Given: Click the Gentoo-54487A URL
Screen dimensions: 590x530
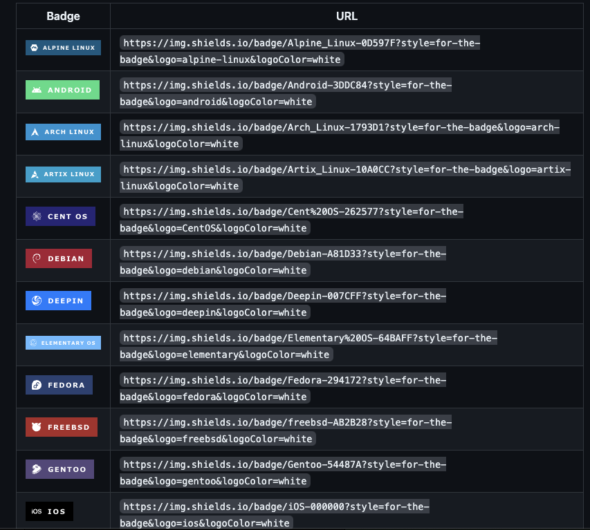Looking at the screenshot, I should pos(283,472).
